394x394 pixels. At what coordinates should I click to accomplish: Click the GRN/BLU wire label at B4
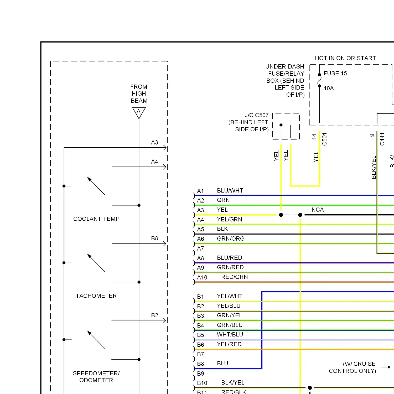tap(230, 325)
